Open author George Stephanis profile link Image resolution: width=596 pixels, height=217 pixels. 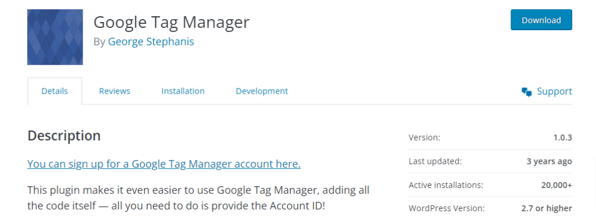[x=151, y=41]
